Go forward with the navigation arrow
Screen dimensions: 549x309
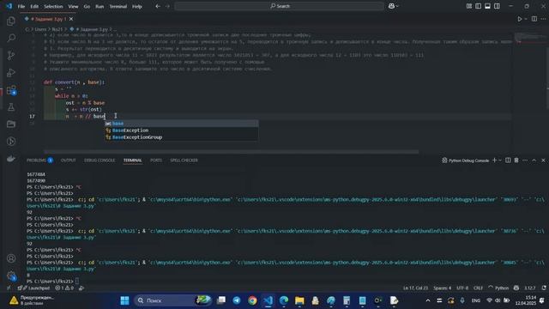pos(167,6)
